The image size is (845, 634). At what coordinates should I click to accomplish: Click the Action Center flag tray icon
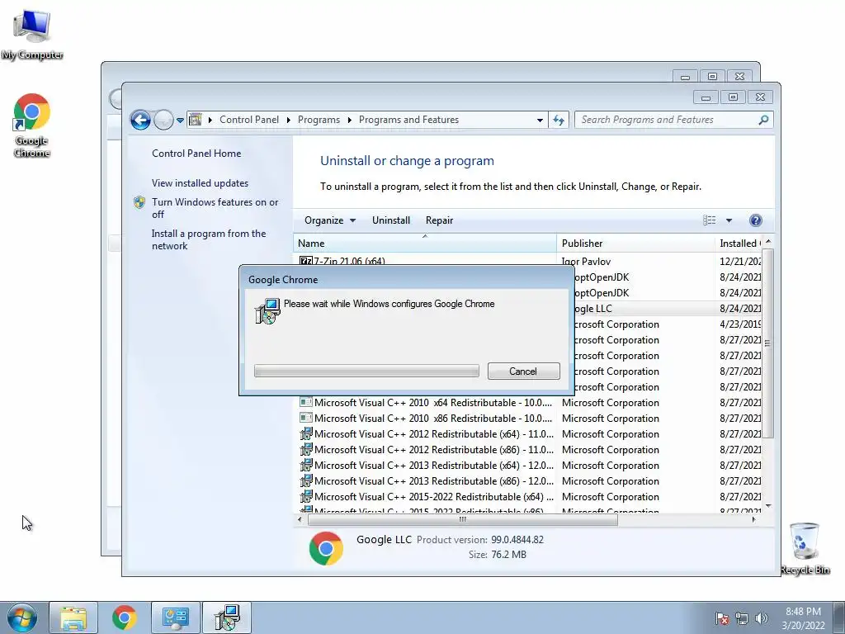pyautogui.click(x=722, y=618)
